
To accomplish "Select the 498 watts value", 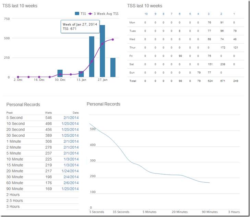I will pyautogui.click(x=48, y=124).
